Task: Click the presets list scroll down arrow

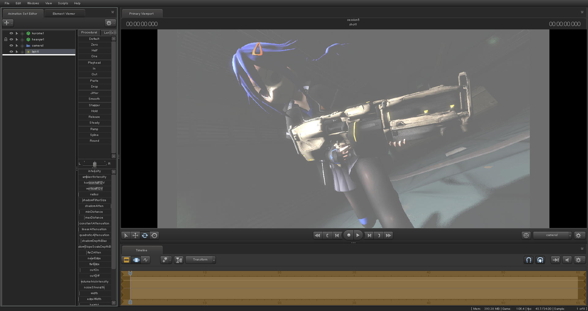Action: click(x=114, y=156)
